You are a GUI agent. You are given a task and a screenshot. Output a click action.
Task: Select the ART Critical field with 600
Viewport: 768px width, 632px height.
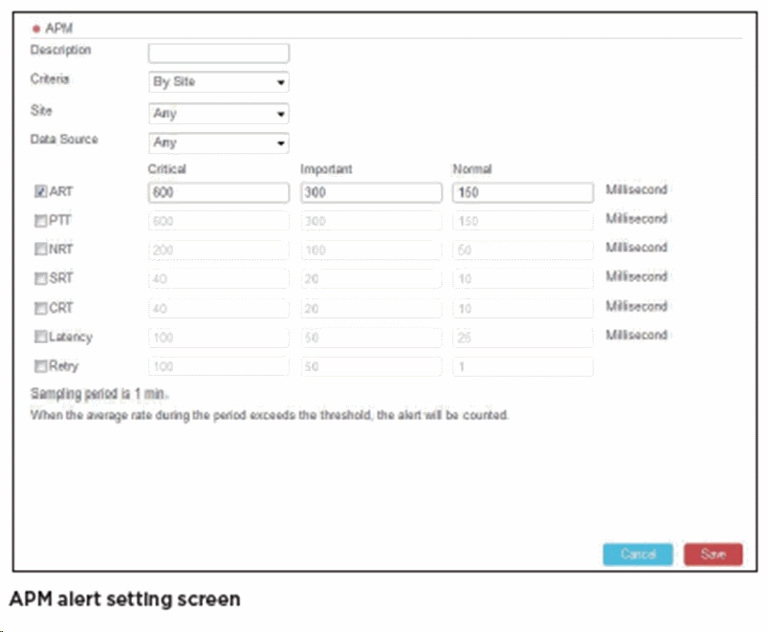click(x=218, y=192)
